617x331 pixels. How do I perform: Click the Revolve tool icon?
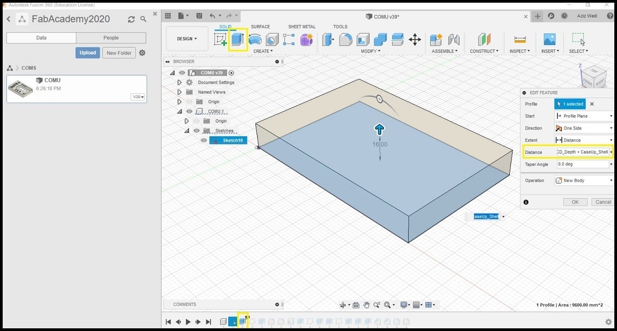point(255,40)
